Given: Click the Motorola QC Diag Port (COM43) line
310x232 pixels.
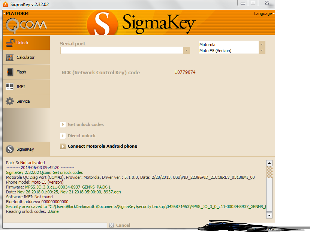Looking at the screenshot, I should (130, 177).
